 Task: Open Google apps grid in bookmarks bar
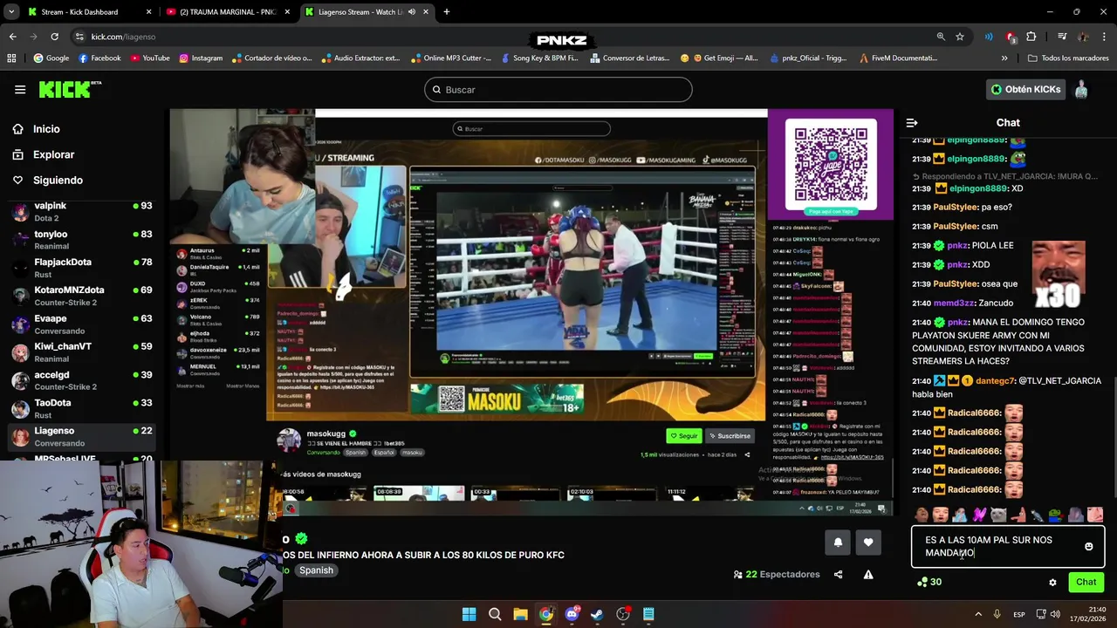point(11,58)
